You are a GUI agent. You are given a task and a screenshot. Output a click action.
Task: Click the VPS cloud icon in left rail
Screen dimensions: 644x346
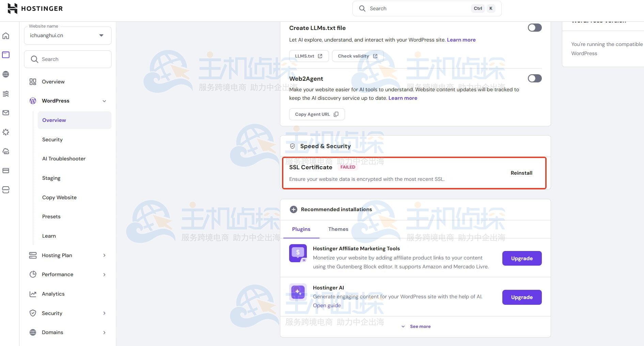[x=6, y=151]
